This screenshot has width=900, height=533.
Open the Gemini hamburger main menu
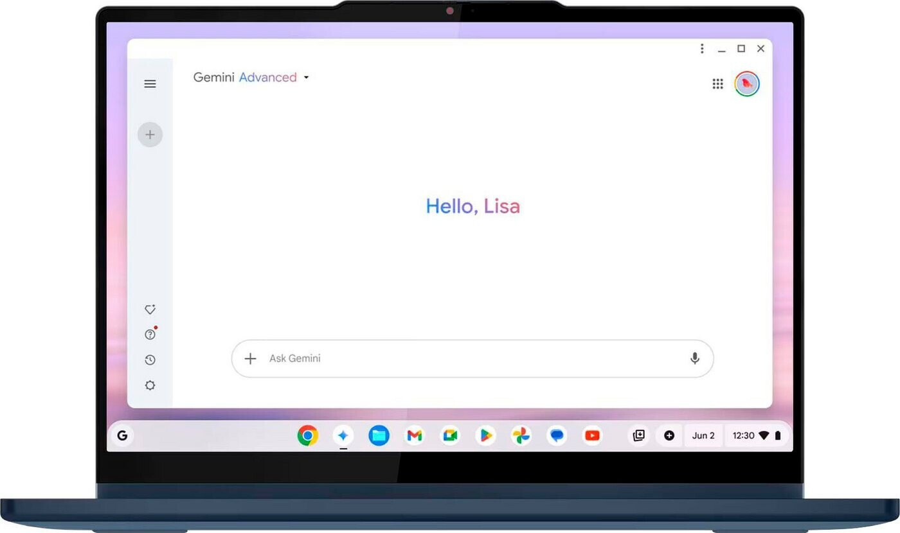[x=150, y=84]
